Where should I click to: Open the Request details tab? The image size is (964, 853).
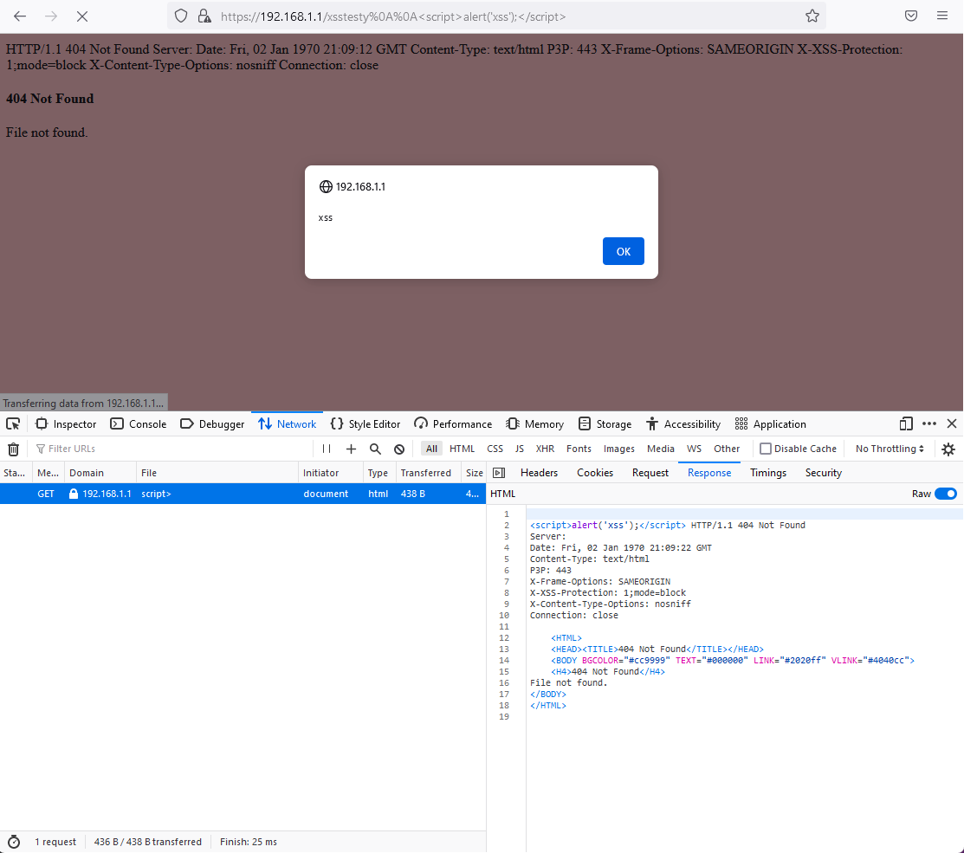click(x=650, y=473)
